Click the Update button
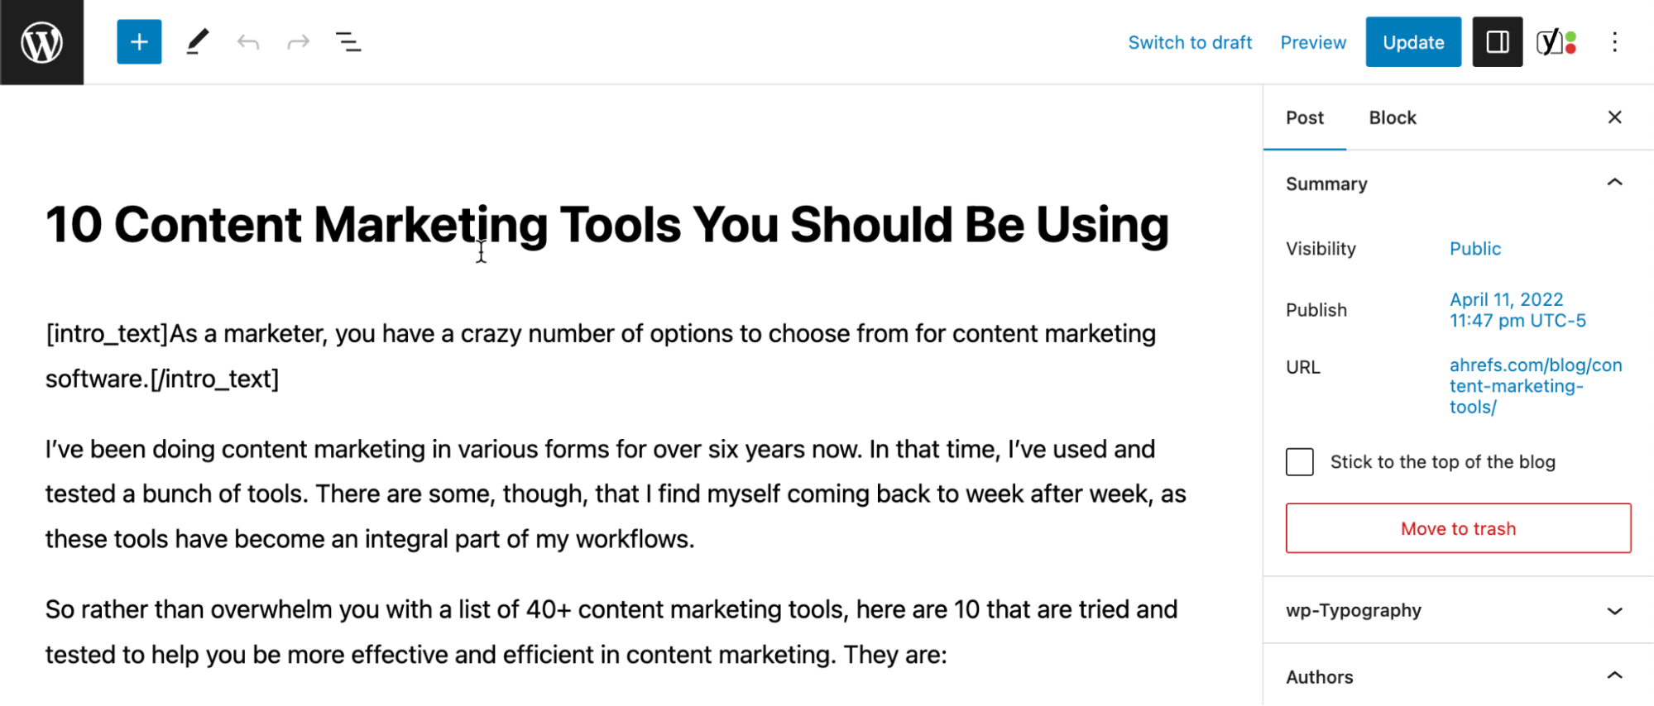The width and height of the screenshot is (1654, 706). pyautogui.click(x=1413, y=42)
